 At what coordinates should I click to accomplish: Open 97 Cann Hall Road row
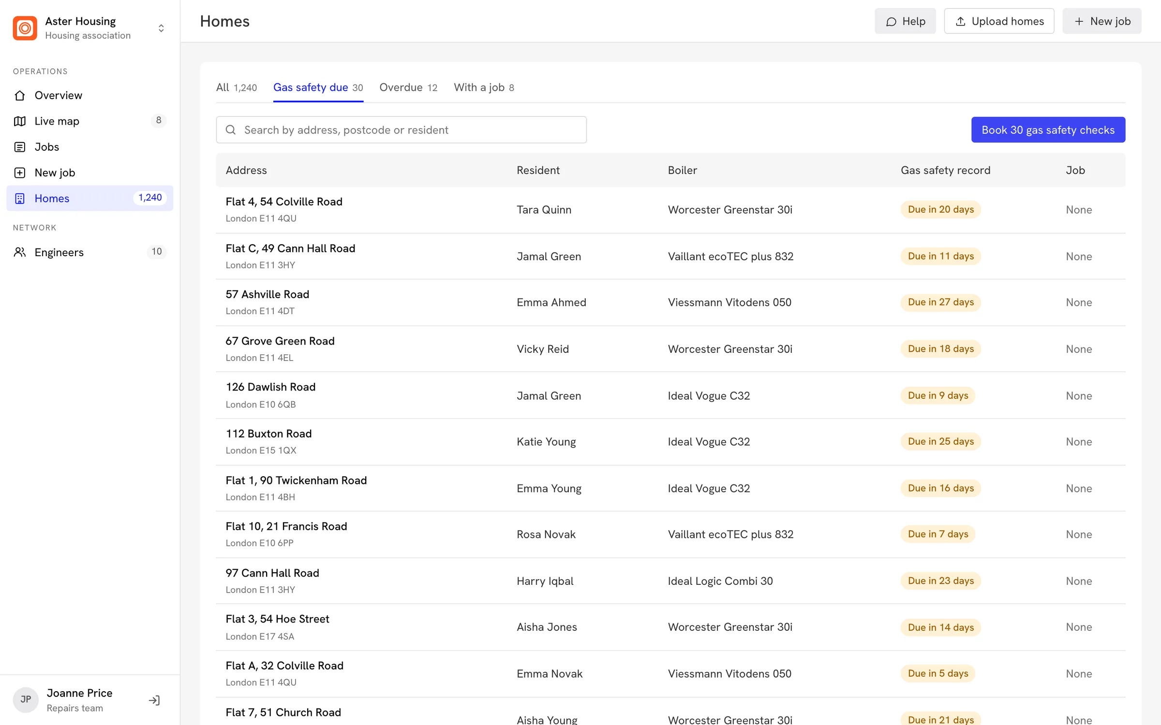click(x=670, y=580)
